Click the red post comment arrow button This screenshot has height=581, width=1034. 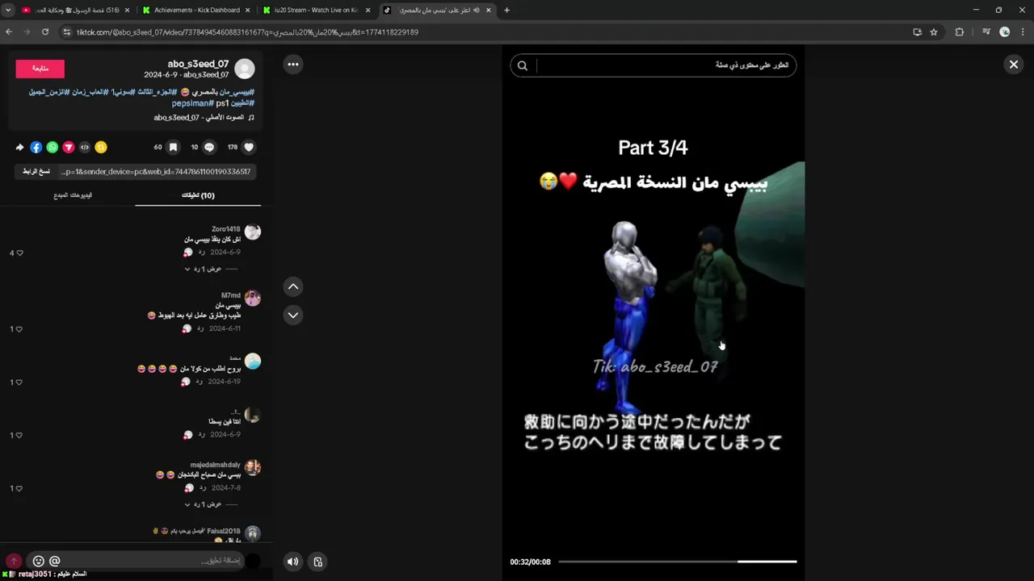point(14,561)
